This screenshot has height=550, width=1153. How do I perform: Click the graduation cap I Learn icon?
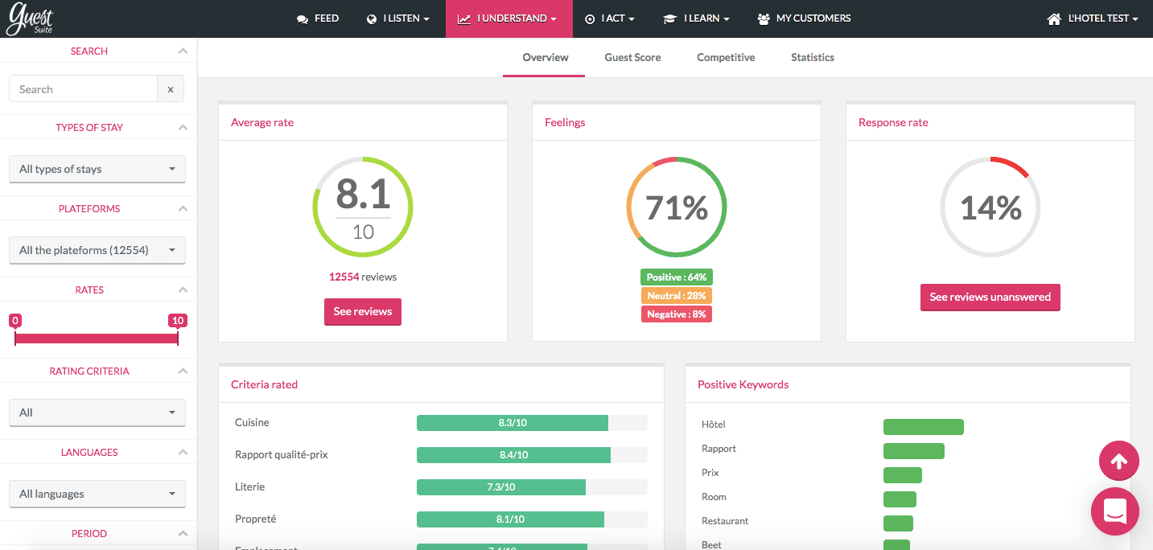click(x=669, y=18)
